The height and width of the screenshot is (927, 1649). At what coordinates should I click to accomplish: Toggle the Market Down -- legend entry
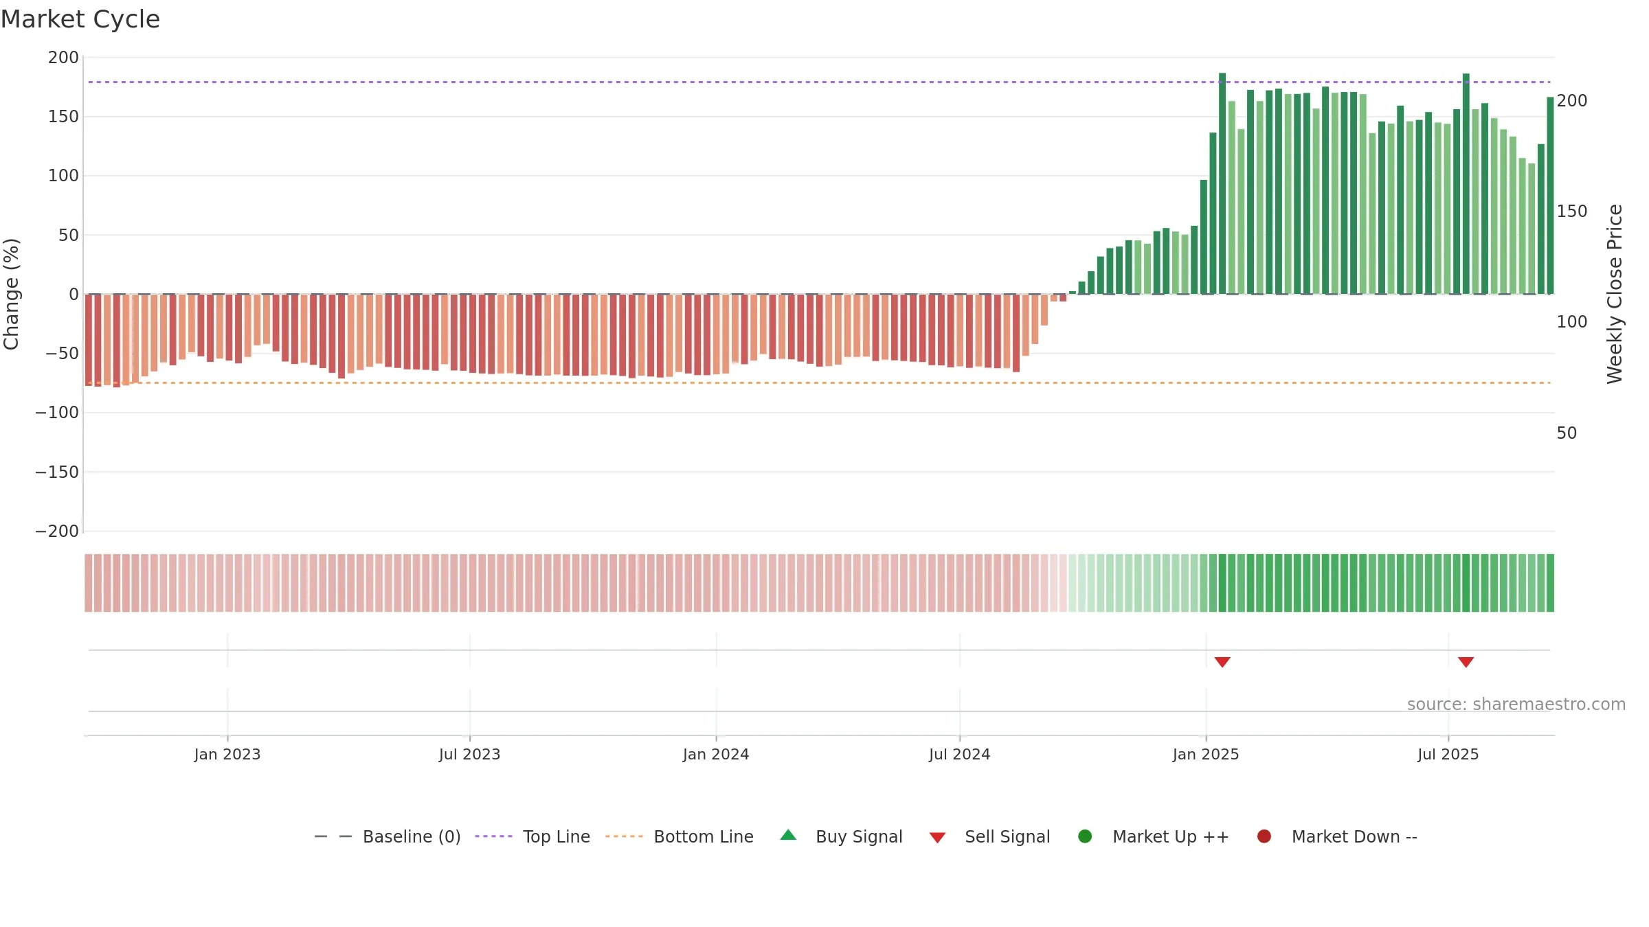pos(1337,836)
